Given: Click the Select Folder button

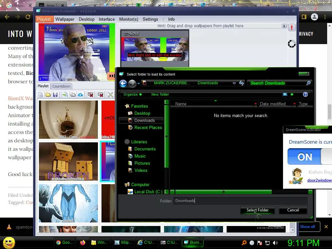Looking at the screenshot, I should [x=257, y=210].
